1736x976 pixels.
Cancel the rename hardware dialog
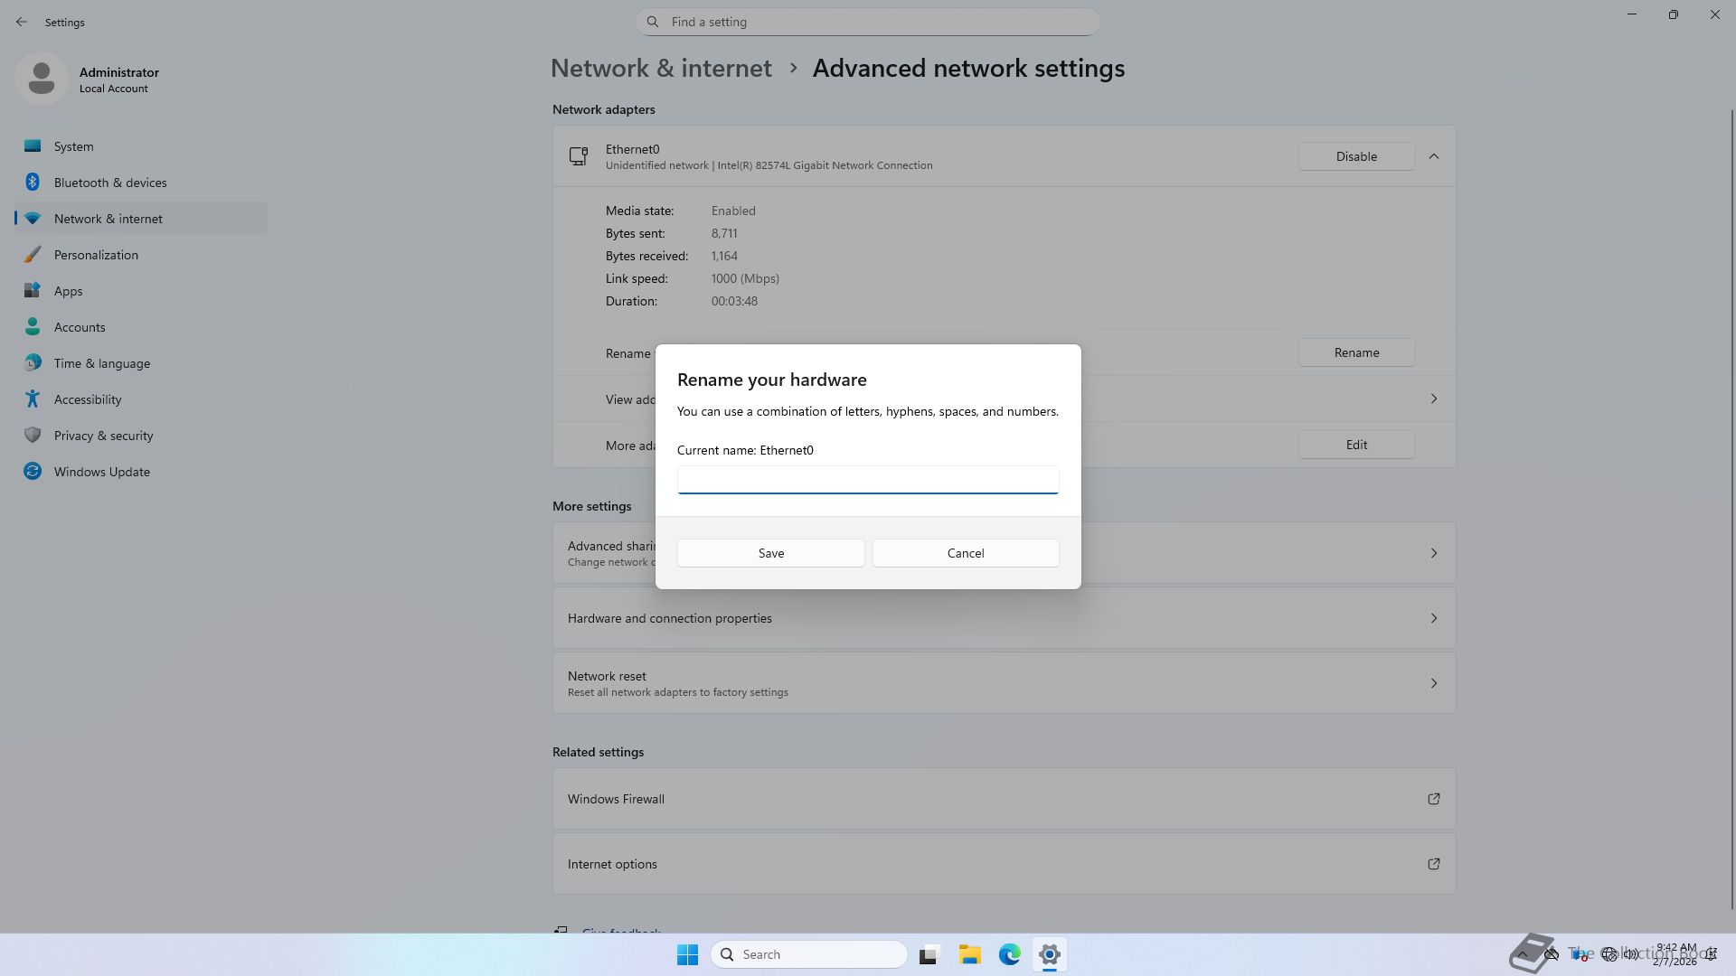pos(965,553)
